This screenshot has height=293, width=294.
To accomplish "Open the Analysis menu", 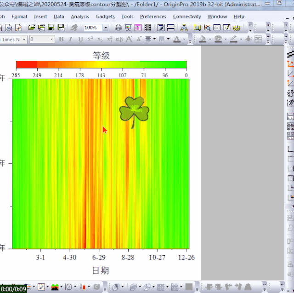I will pyautogui.click(x=80, y=17).
